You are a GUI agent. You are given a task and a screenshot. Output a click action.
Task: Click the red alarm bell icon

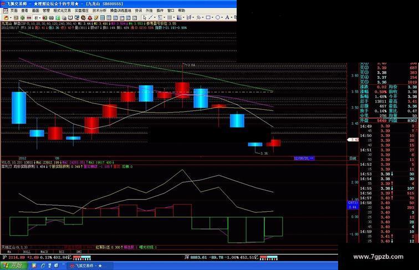pos(90,18)
